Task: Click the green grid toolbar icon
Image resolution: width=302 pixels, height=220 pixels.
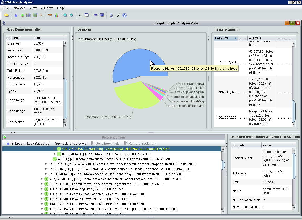Action: point(34,15)
